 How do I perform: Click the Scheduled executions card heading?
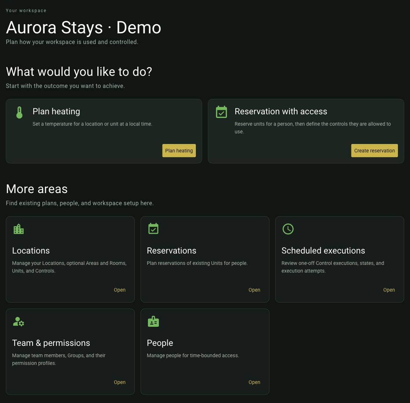323,251
